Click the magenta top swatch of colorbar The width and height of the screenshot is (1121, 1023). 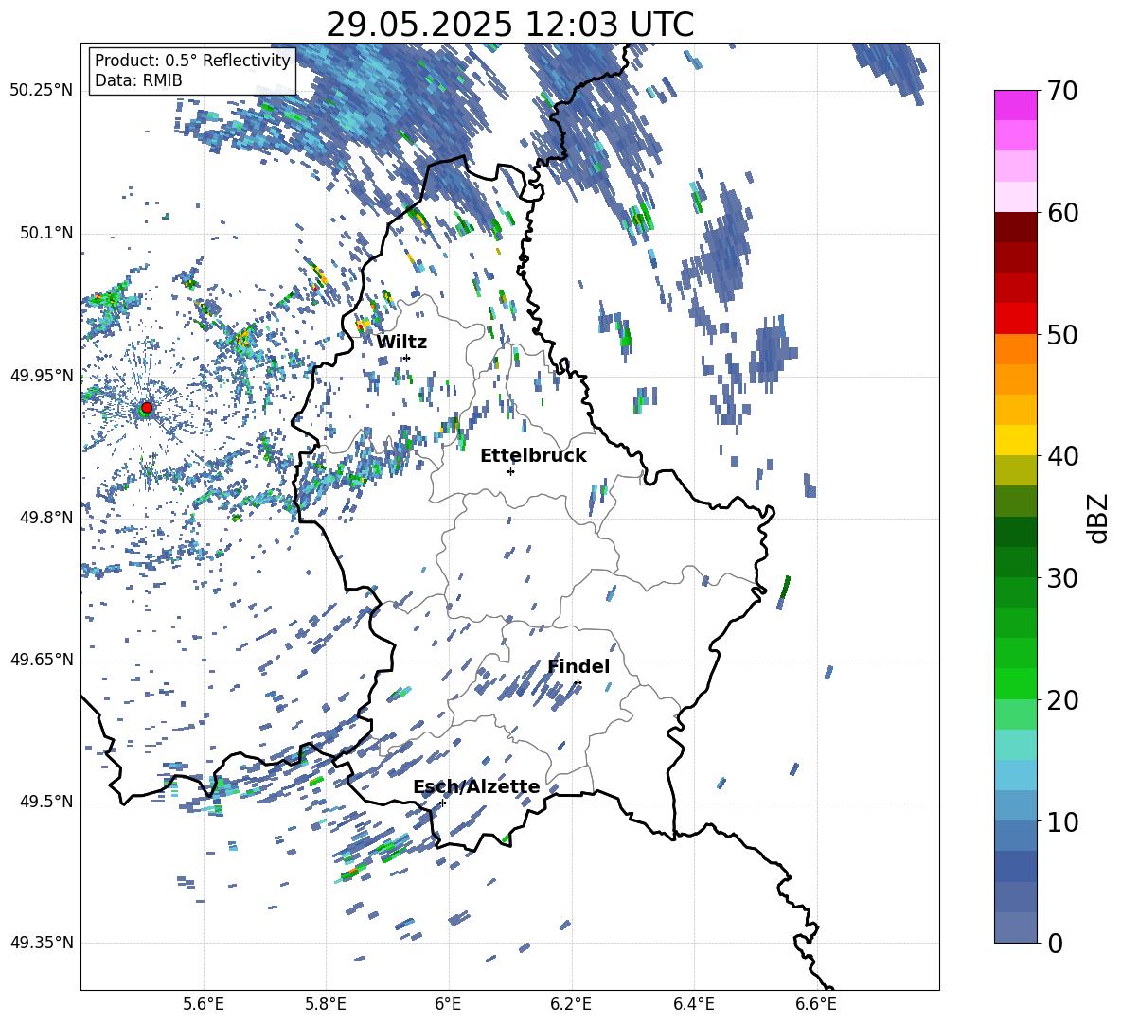[x=1015, y=105]
